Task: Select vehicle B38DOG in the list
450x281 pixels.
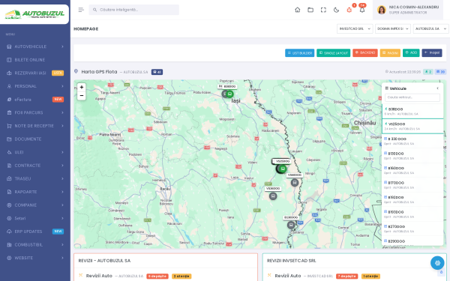Action: (x=412, y=111)
